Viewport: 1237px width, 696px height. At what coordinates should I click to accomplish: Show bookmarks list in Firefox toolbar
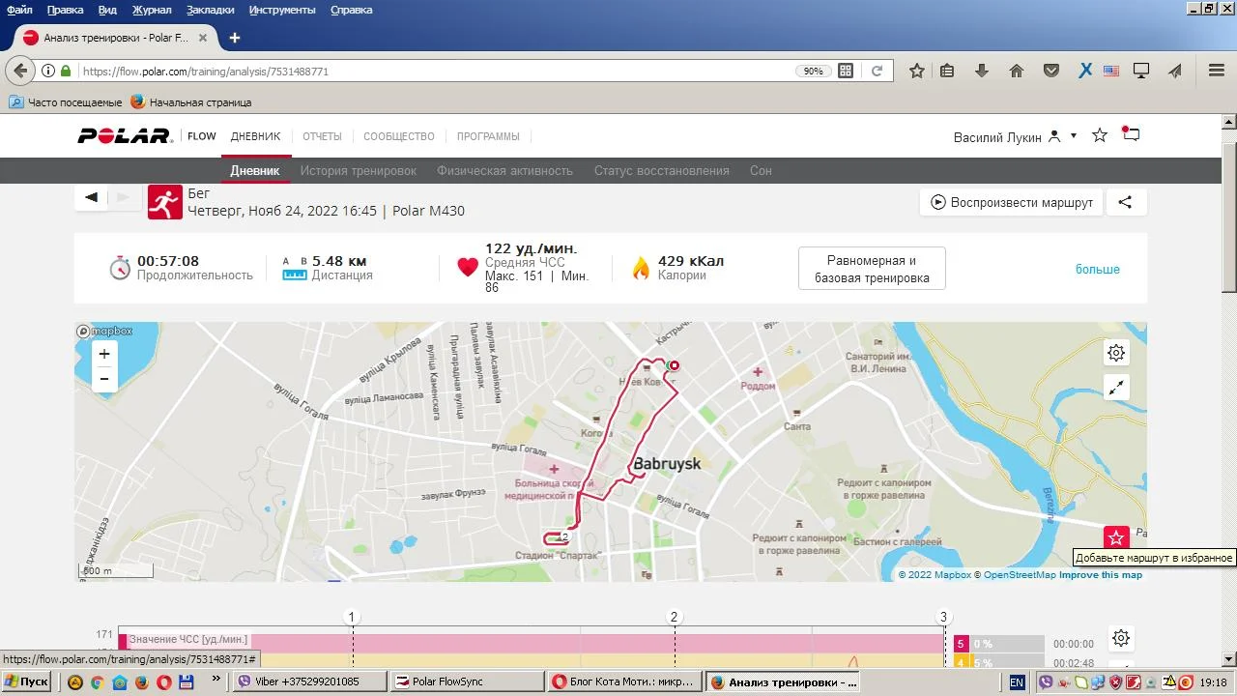tap(947, 71)
